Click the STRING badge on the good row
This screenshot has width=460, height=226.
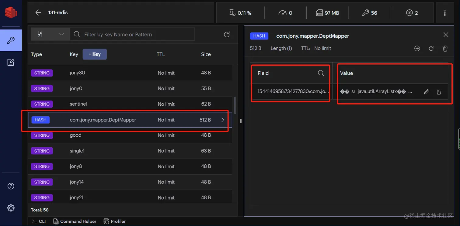point(42,135)
